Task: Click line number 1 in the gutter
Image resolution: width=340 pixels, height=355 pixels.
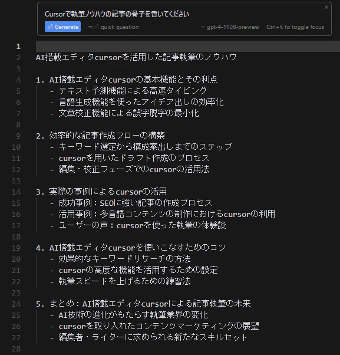Action: click(18, 47)
